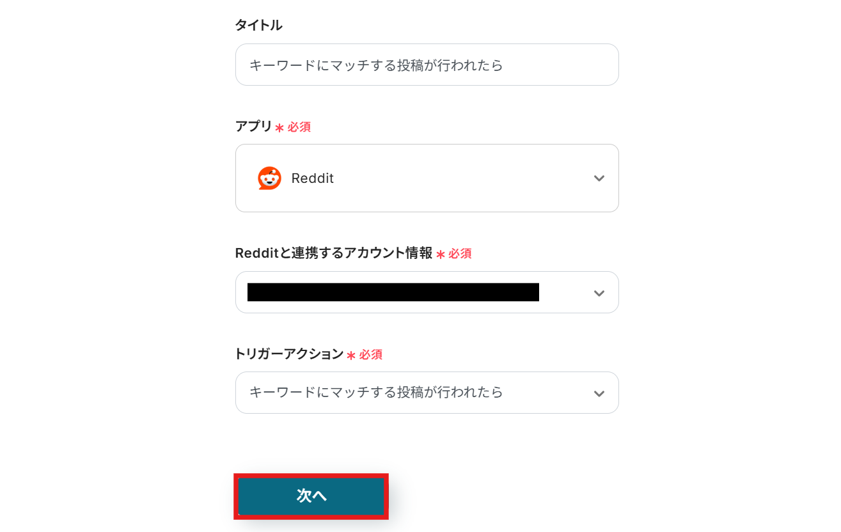Click the アプリ field label
The width and height of the screenshot is (841, 532).
[253, 126]
